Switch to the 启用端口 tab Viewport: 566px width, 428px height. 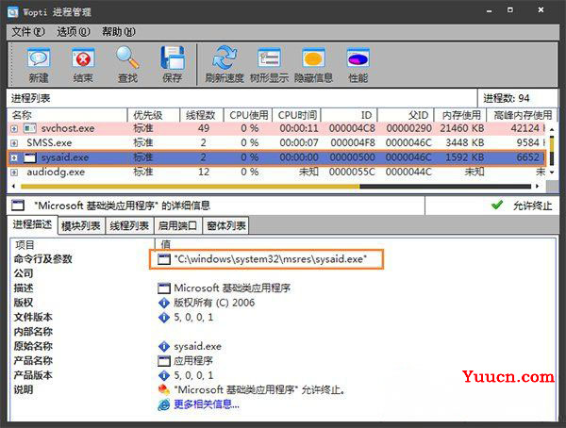[x=177, y=226]
